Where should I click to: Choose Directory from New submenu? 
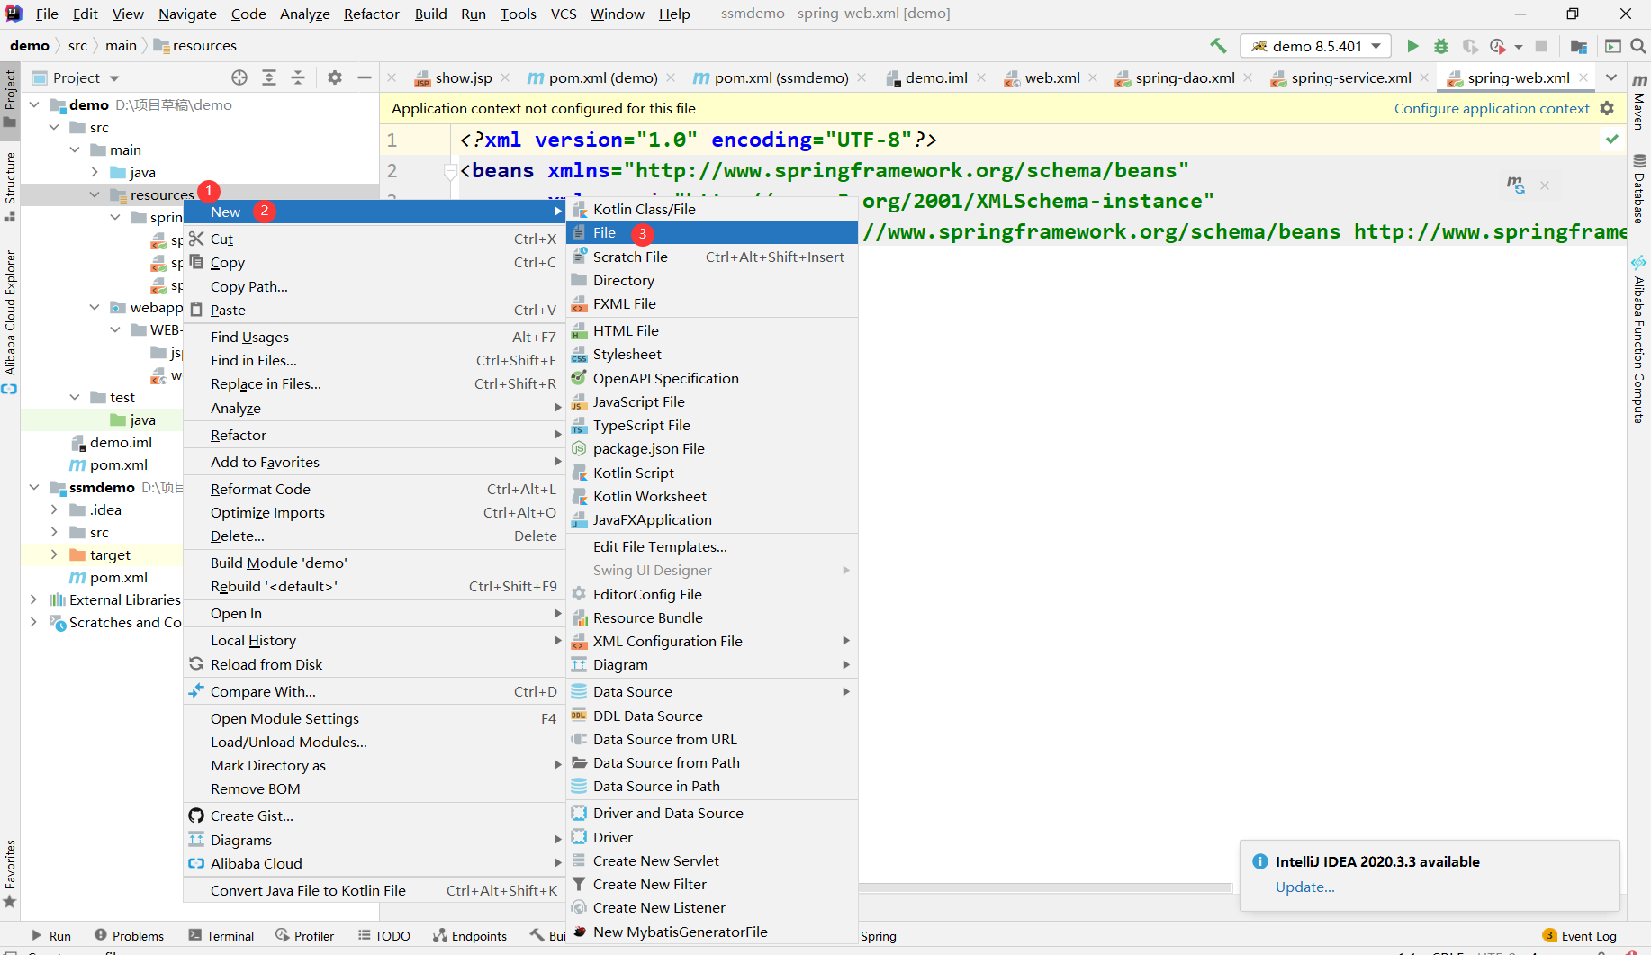[x=711, y=280]
